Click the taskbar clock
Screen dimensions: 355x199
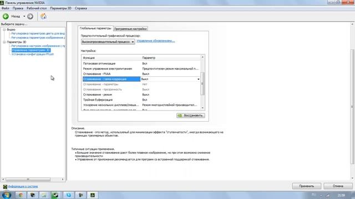(341, 195)
